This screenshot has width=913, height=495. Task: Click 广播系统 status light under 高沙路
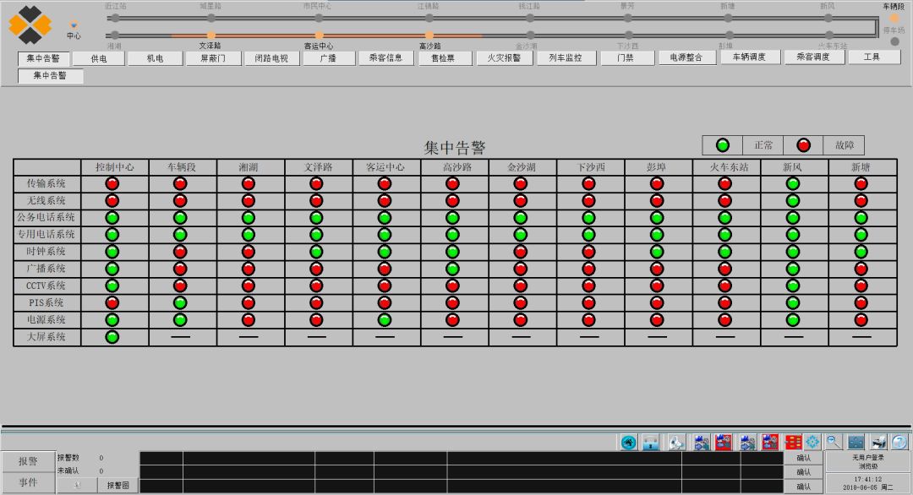452,269
